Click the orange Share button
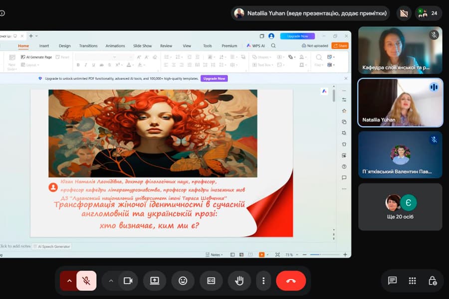This screenshot has height=299, width=449. (340, 46)
